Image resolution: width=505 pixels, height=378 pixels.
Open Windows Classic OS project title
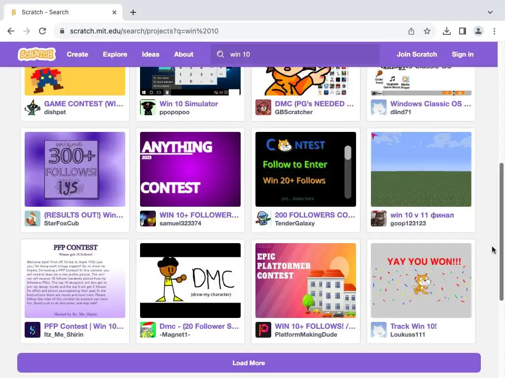point(431,104)
